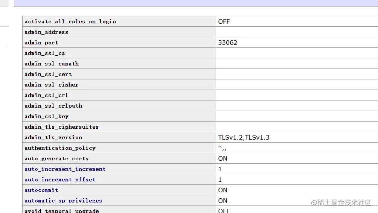Select the admin_address variable name
Screen dimensions: 378x213
(x=46, y=32)
